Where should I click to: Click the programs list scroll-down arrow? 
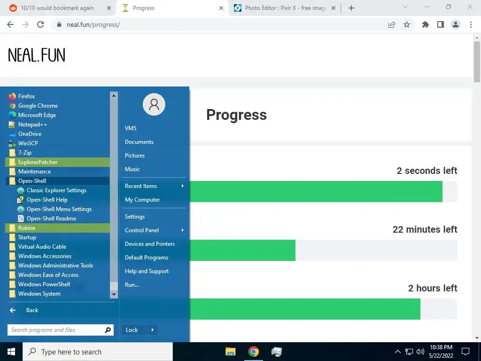pos(114,294)
